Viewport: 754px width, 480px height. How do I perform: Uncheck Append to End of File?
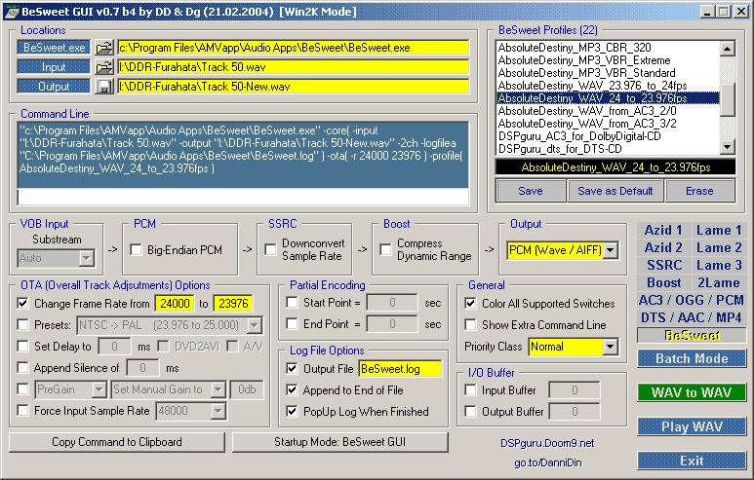[292, 389]
